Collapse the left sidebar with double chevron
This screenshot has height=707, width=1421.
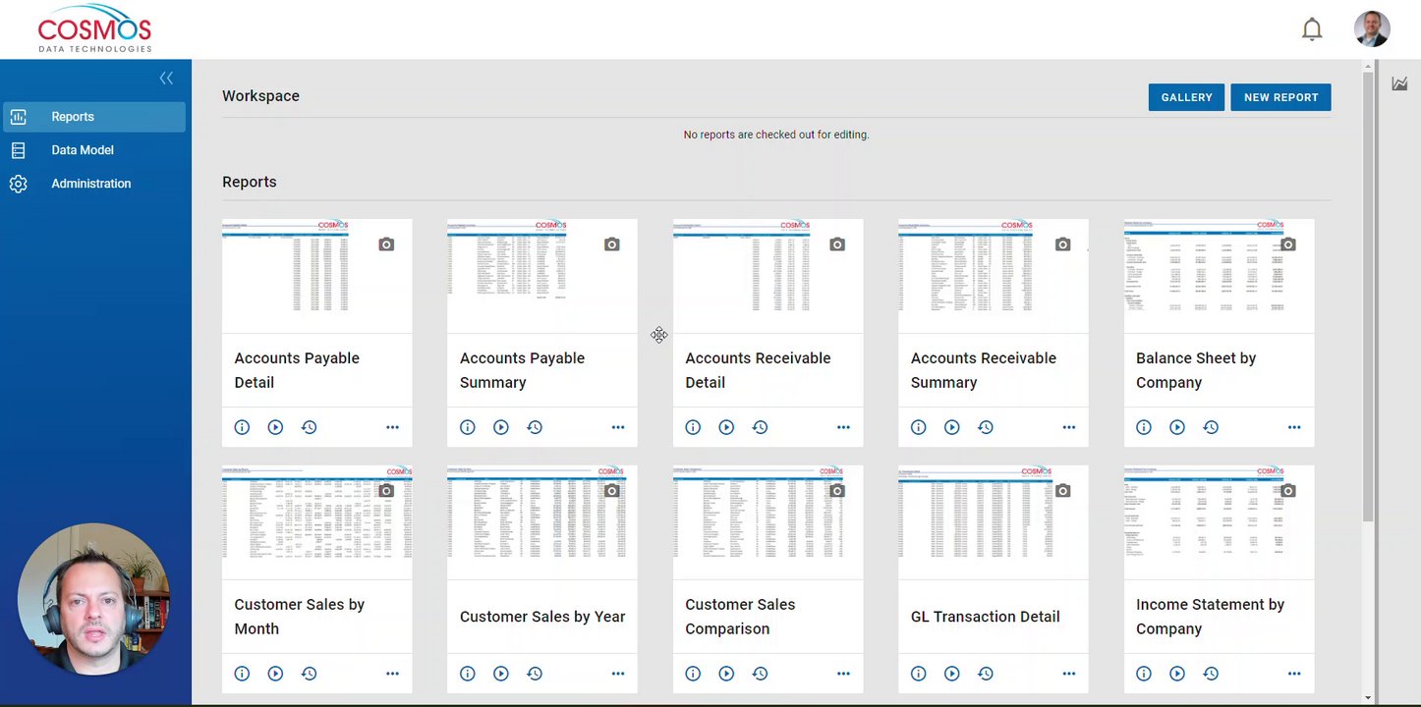[166, 79]
